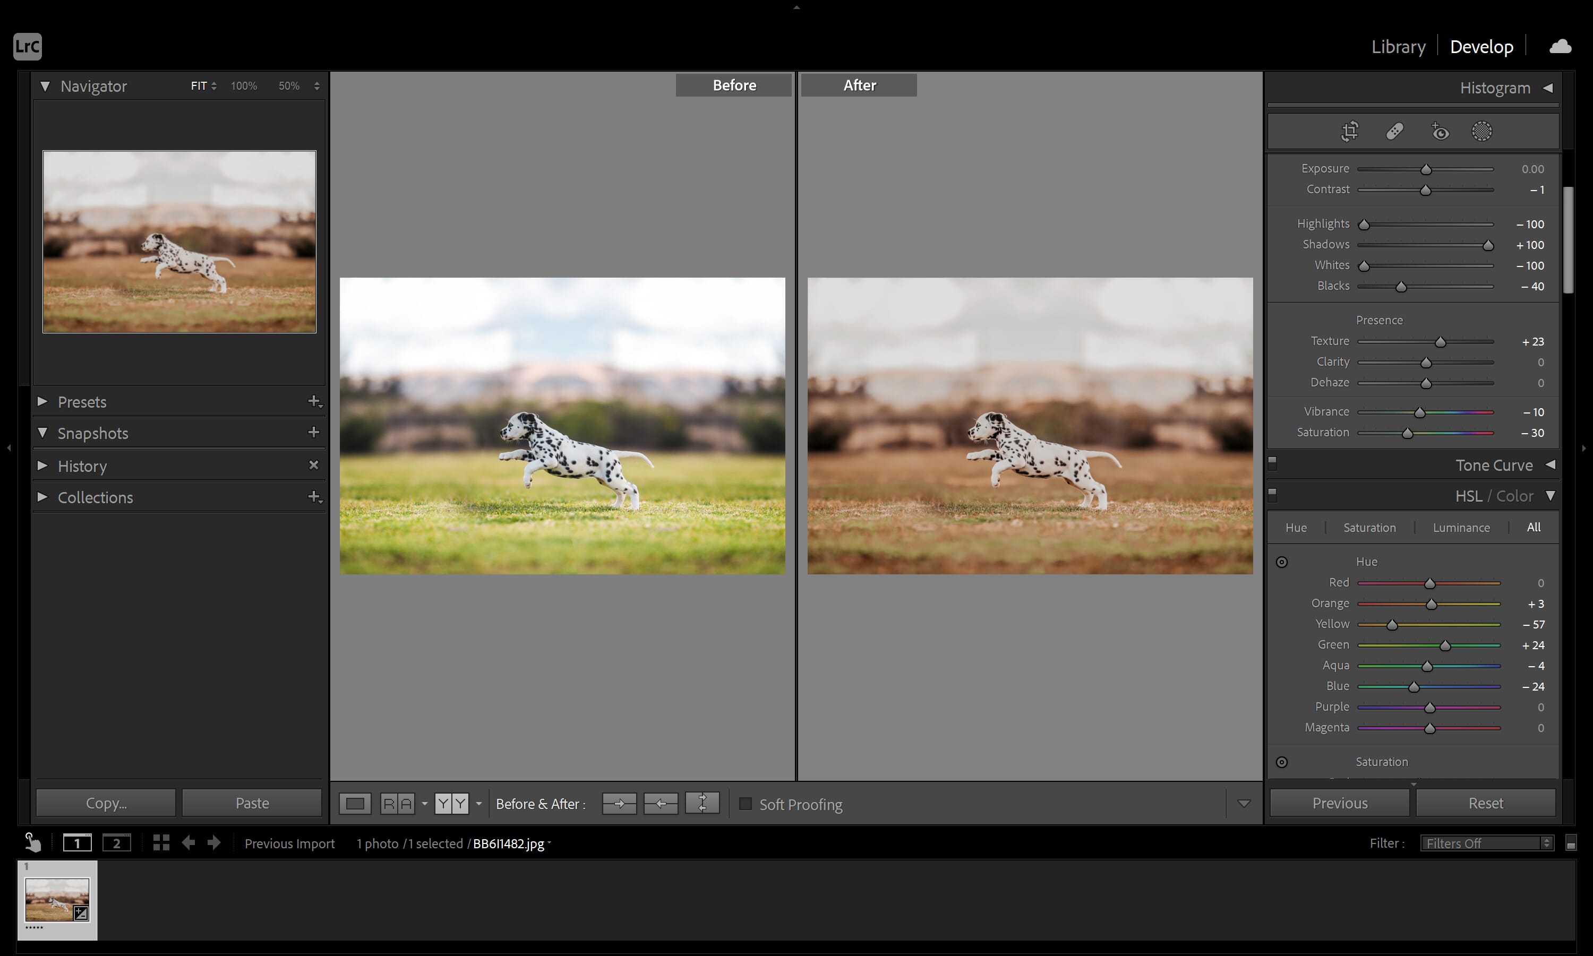Screen dimensions: 1593x956
Task: Open the cloud sync status icon
Action: coord(1560,46)
